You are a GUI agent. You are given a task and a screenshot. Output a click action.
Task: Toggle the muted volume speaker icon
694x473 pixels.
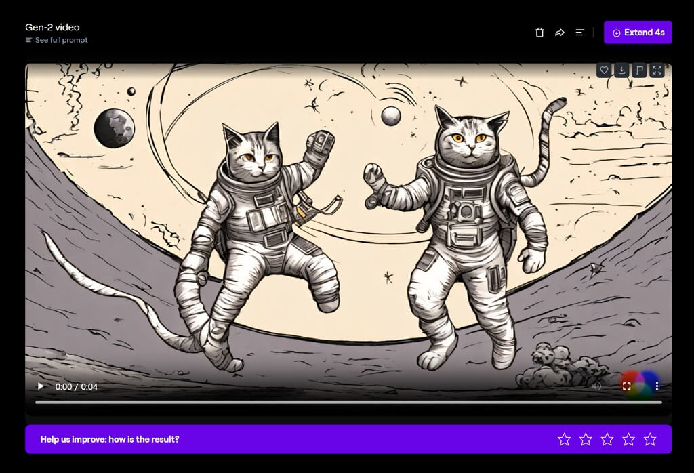click(x=596, y=386)
